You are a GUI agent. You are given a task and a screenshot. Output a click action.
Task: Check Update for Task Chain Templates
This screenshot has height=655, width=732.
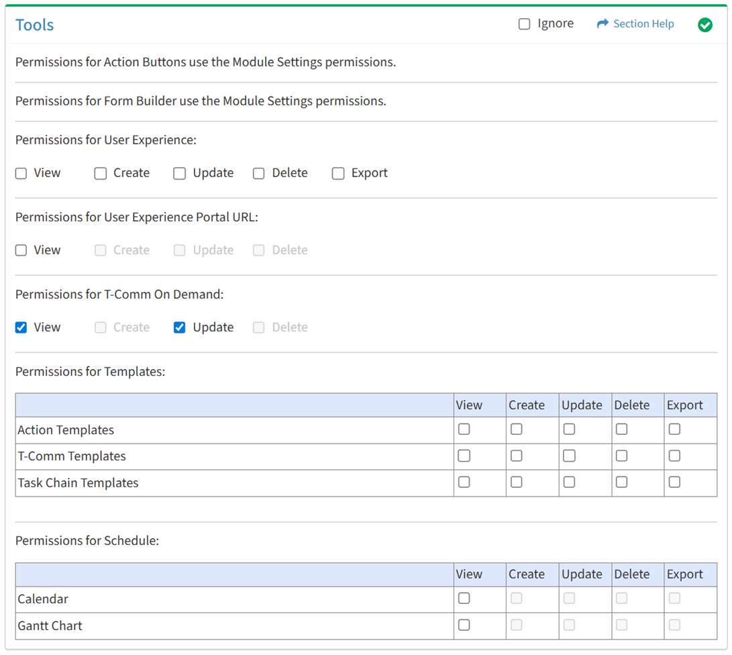click(x=569, y=483)
